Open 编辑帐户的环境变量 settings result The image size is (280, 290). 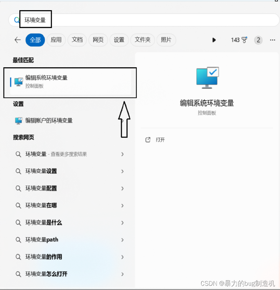click(x=70, y=120)
